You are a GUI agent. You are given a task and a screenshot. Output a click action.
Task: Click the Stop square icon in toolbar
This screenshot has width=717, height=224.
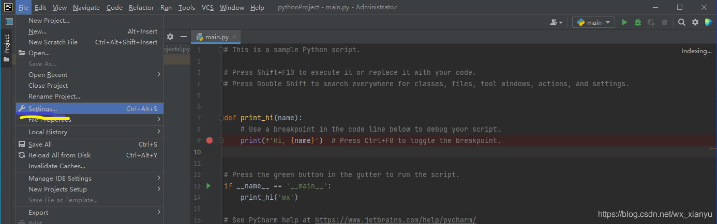pyautogui.click(x=665, y=22)
